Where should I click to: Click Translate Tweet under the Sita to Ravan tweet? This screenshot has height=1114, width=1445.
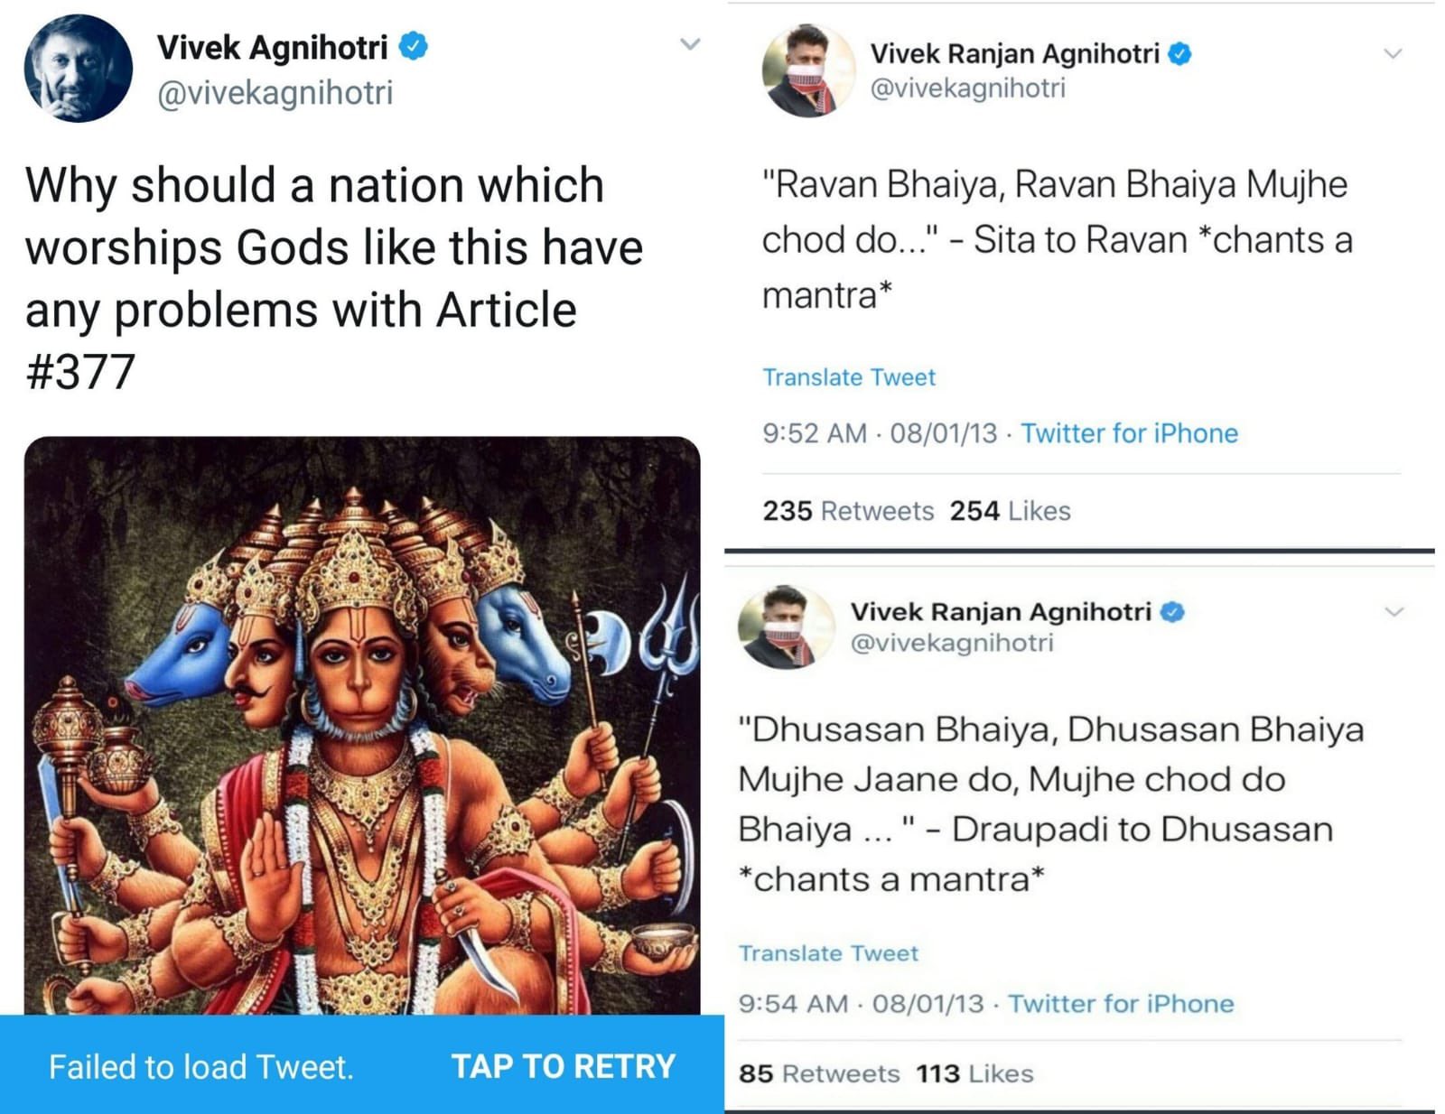click(x=848, y=377)
